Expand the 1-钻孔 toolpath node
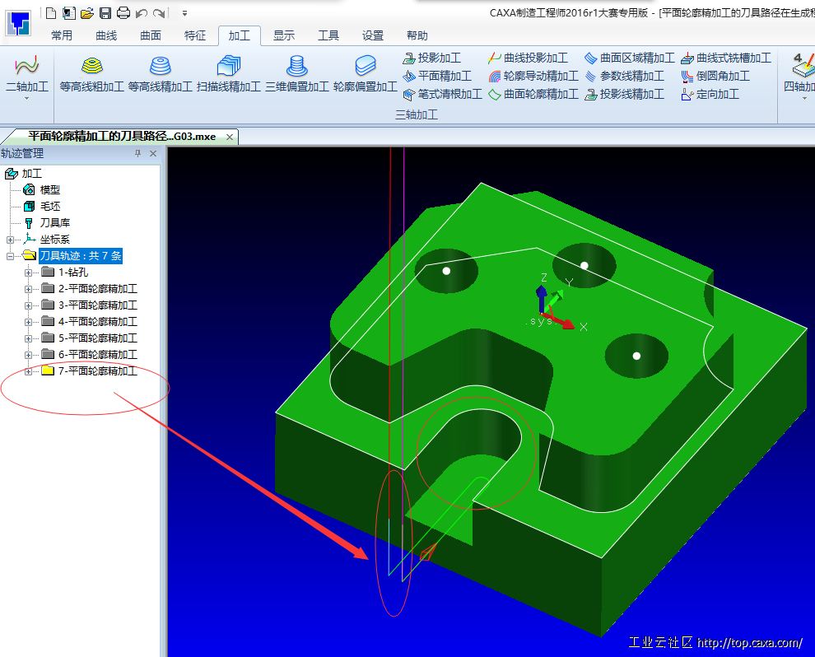Viewport: 815px width, 657px height. [29, 273]
